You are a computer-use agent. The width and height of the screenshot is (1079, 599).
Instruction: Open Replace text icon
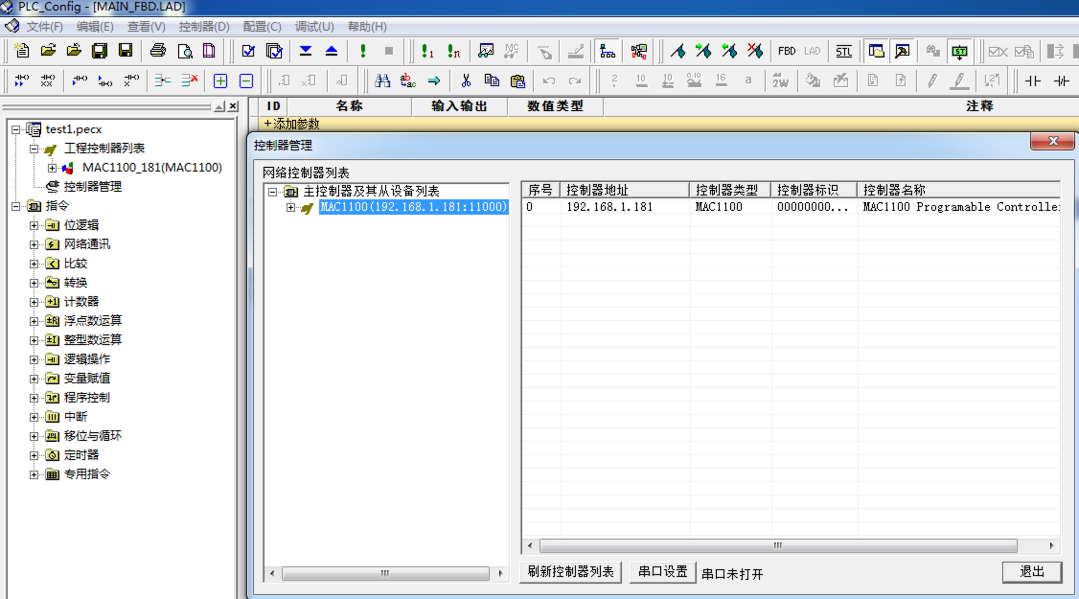click(408, 81)
